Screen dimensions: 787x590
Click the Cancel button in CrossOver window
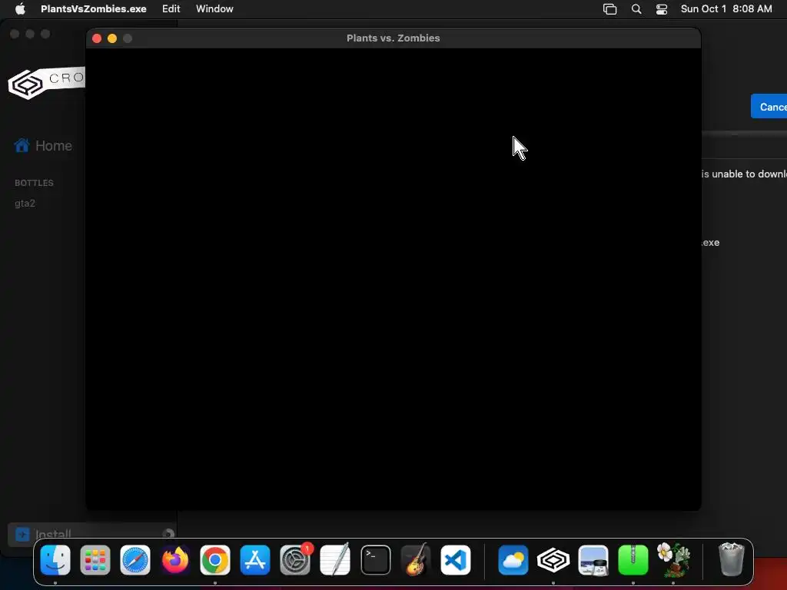pyautogui.click(x=769, y=106)
